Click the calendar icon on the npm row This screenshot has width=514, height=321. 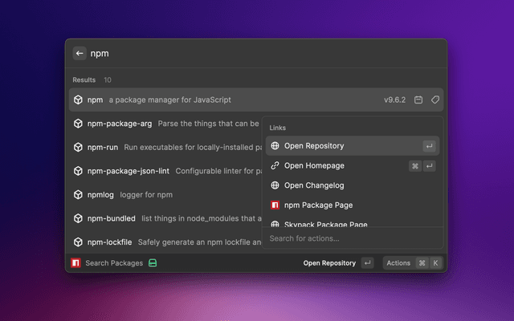point(418,100)
